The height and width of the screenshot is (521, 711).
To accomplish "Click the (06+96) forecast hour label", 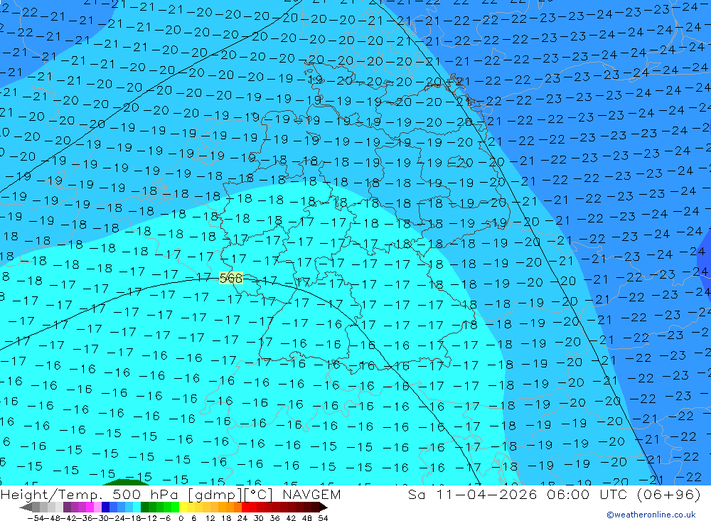I will tap(670, 494).
